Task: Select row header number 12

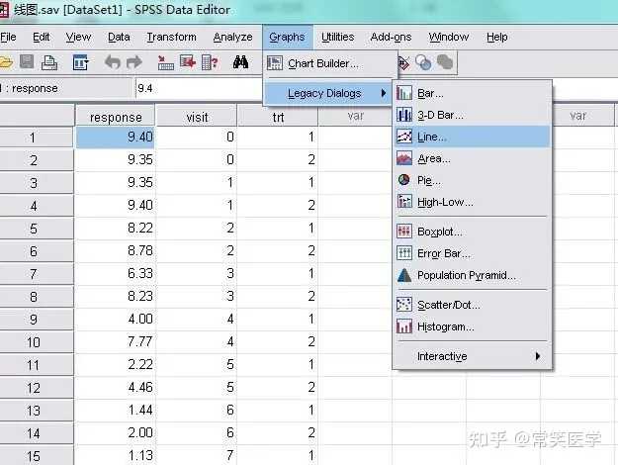Action: click(37, 387)
